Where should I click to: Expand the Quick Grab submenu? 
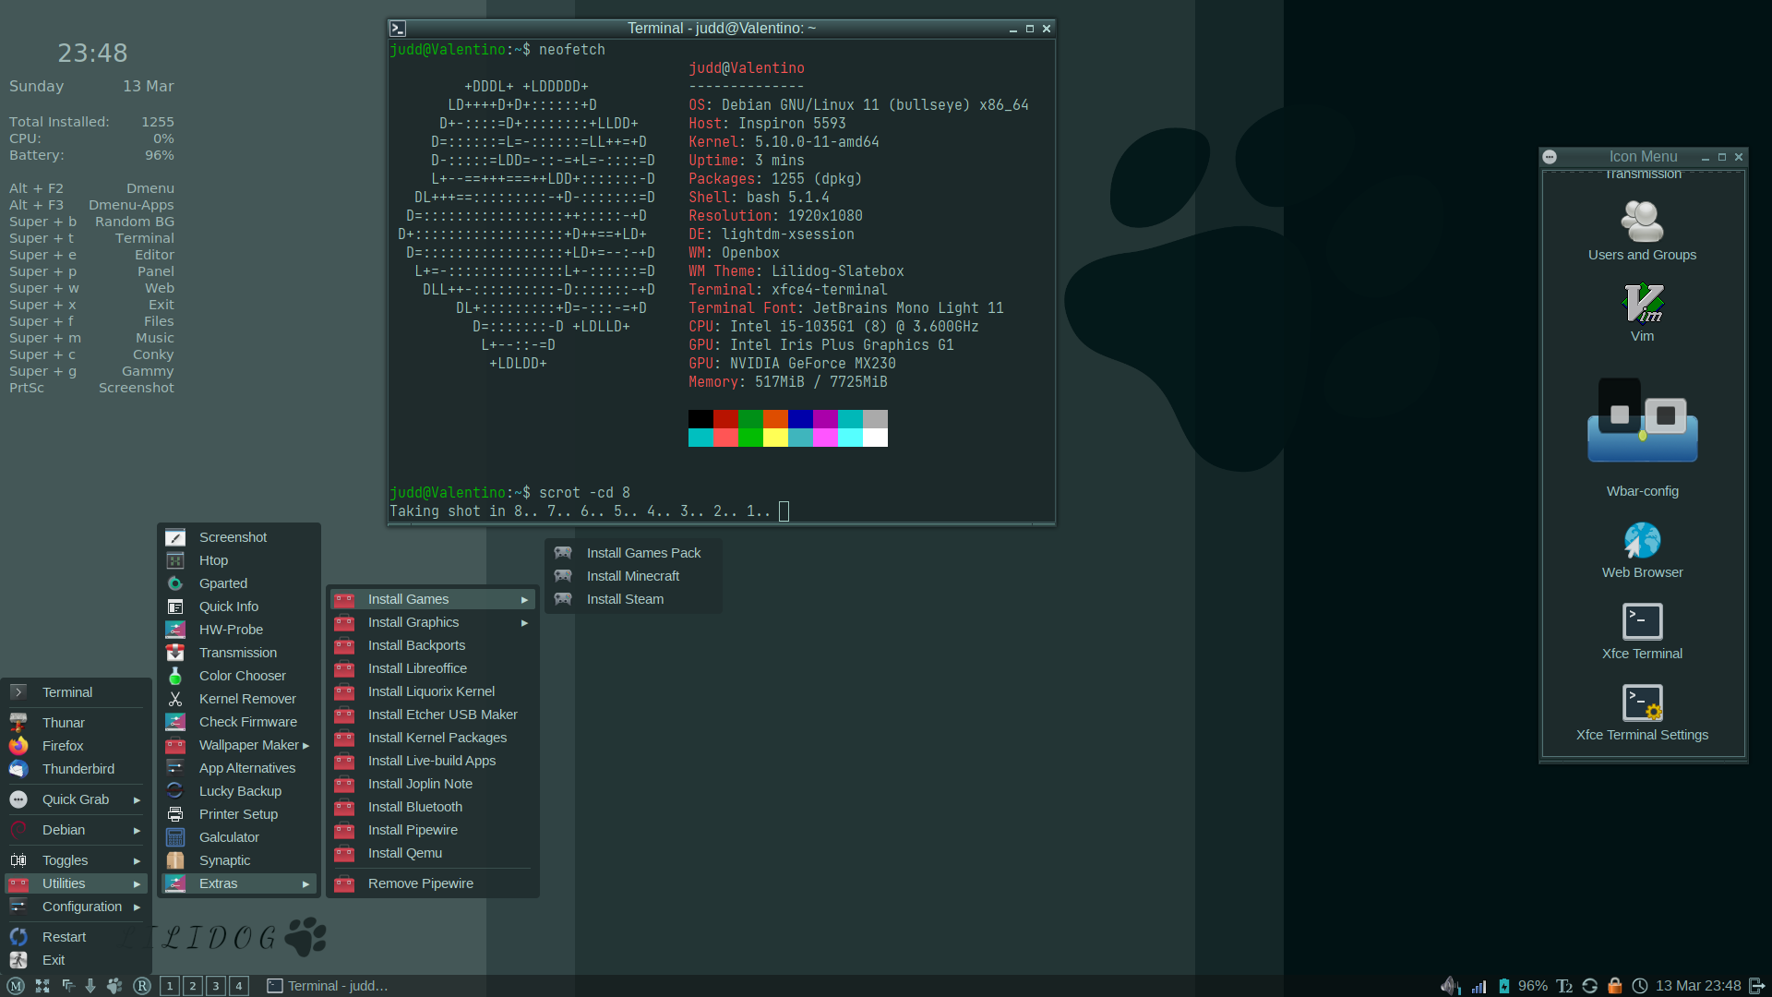click(x=76, y=799)
